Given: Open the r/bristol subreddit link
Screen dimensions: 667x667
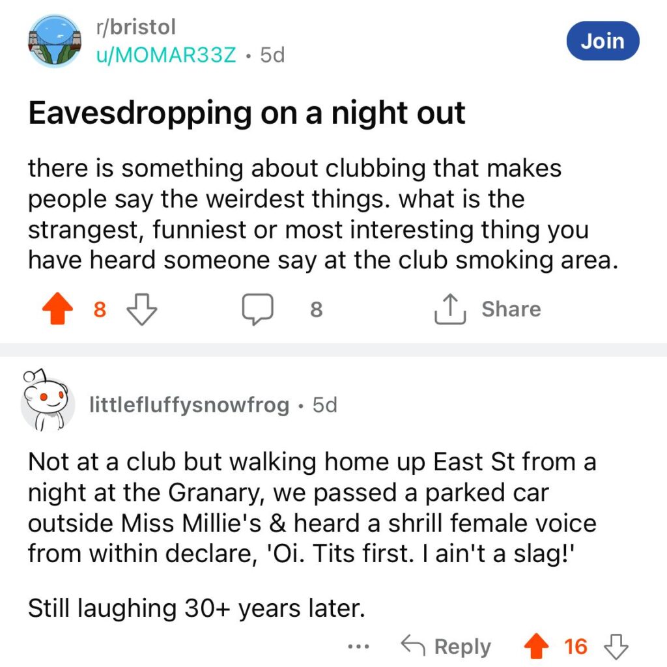Looking at the screenshot, I should pos(136,27).
